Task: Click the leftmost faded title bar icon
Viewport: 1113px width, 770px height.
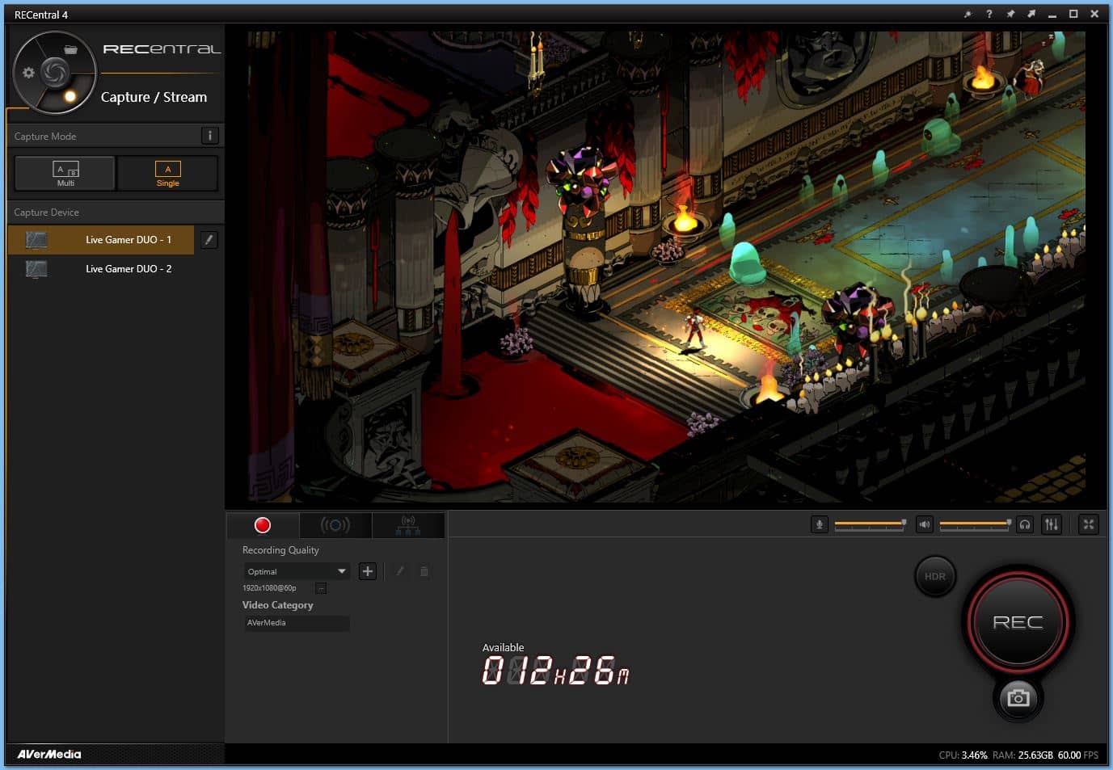Action: click(x=968, y=14)
